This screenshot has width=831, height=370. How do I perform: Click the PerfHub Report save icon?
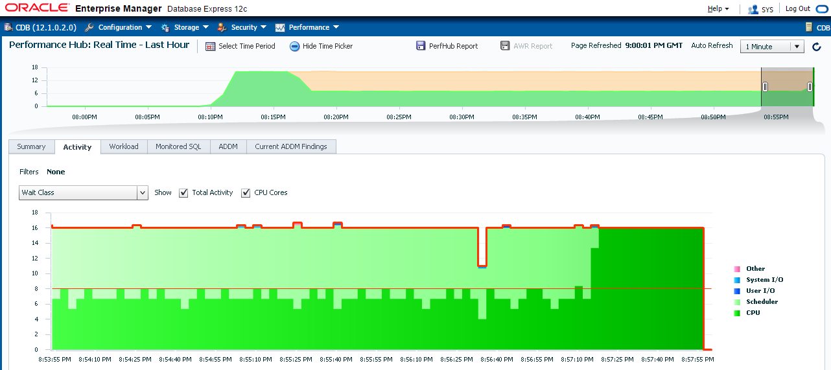click(x=421, y=46)
